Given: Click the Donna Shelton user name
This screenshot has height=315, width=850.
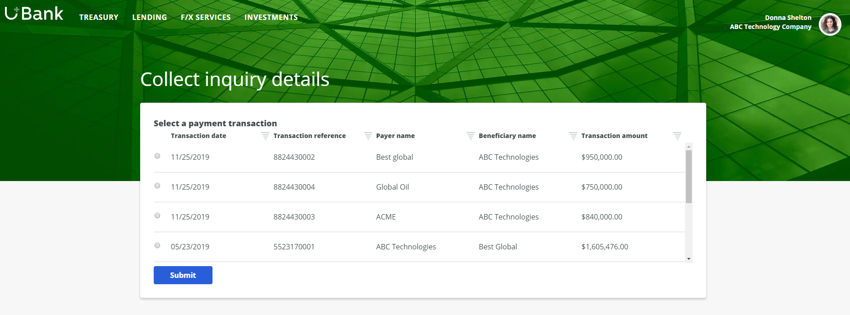Looking at the screenshot, I should click(788, 18).
